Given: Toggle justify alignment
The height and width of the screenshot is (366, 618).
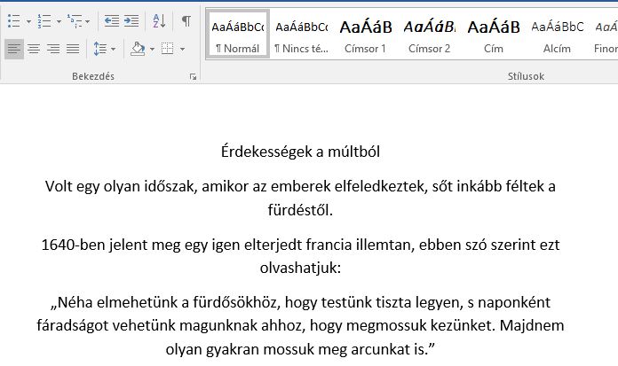Looking at the screenshot, I should pyautogui.click(x=73, y=48).
